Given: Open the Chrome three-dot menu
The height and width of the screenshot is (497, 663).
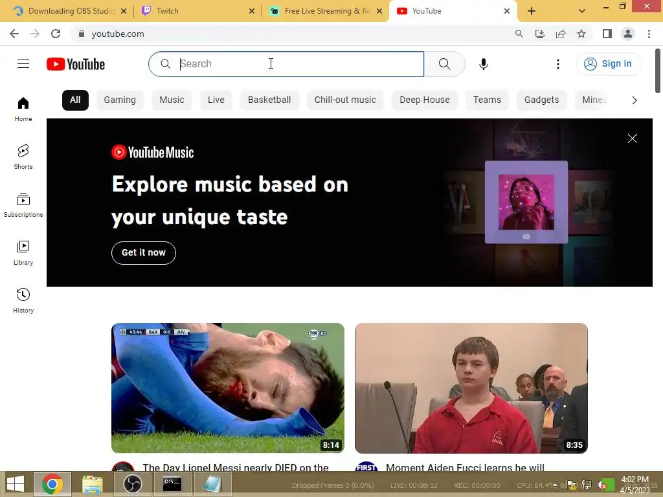Looking at the screenshot, I should pyautogui.click(x=649, y=34).
